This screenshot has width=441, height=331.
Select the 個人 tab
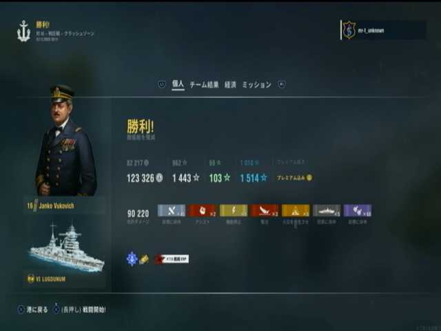(178, 84)
